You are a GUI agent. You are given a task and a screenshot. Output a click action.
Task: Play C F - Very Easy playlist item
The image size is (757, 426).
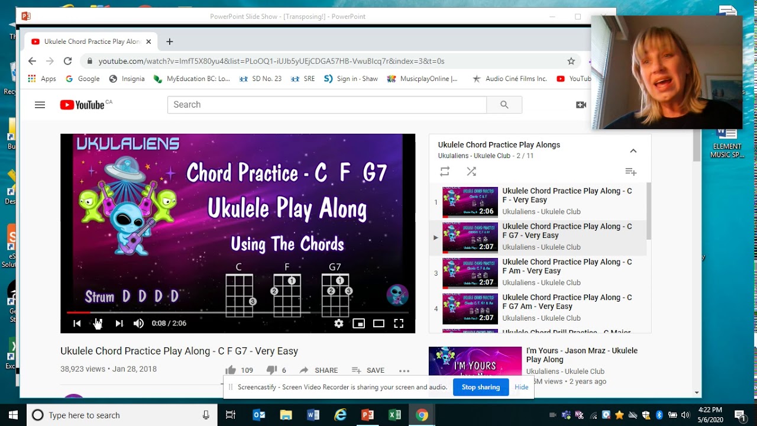pyautogui.click(x=538, y=201)
